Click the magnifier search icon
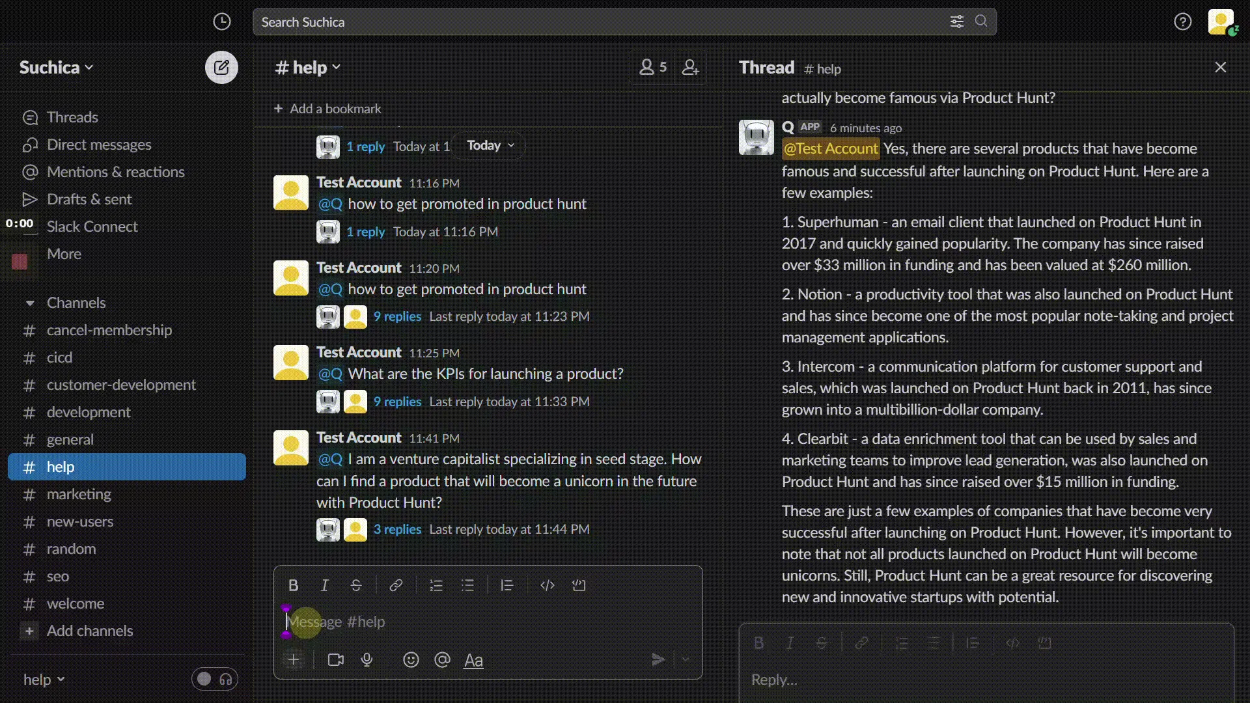Viewport: 1250px width, 703px height. pyautogui.click(x=981, y=21)
